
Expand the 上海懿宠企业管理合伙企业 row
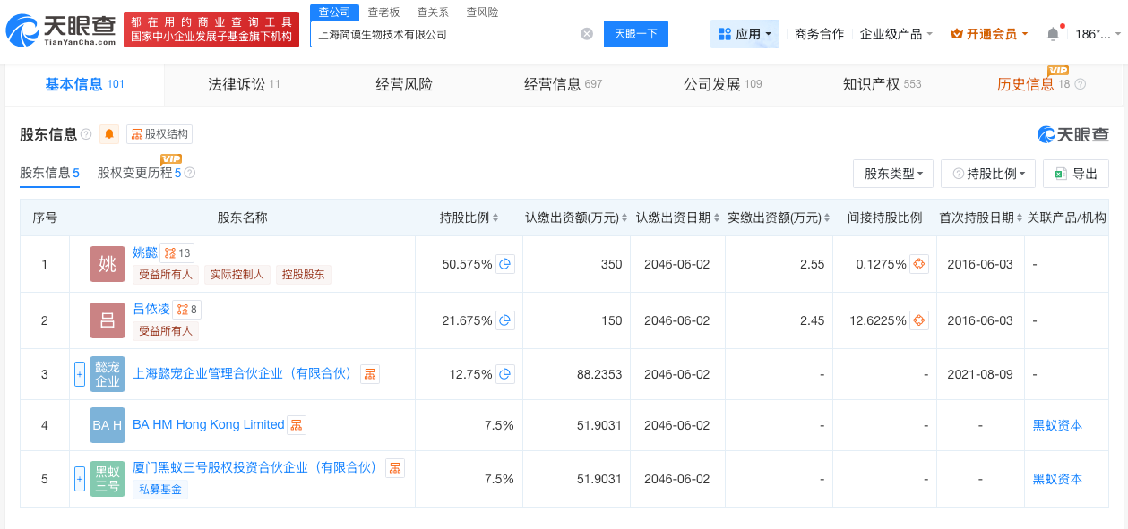click(x=80, y=374)
